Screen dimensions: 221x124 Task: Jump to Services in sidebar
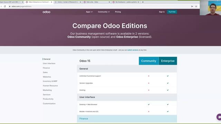(47, 95)
